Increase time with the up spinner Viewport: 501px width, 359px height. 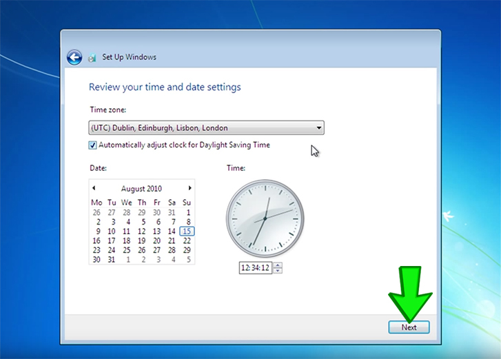click(278, 265)
